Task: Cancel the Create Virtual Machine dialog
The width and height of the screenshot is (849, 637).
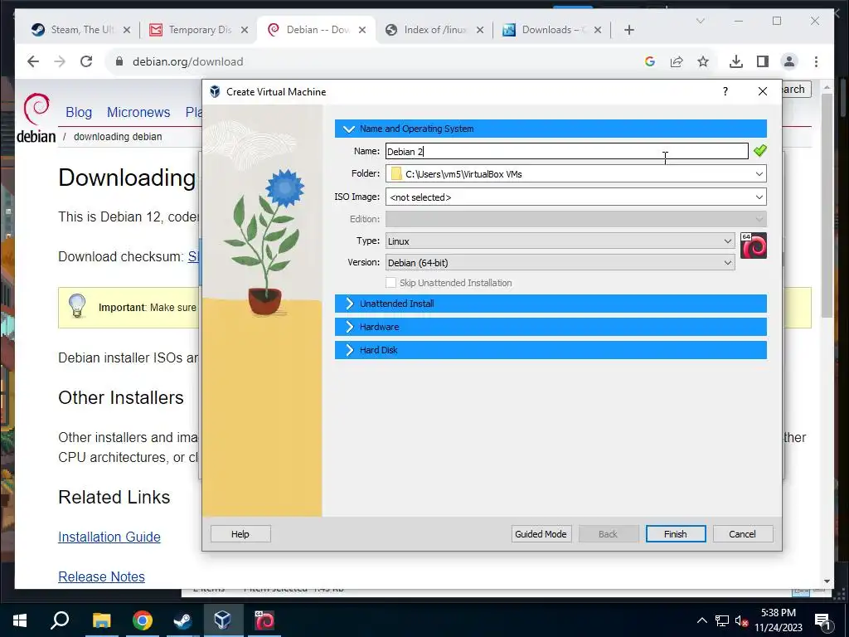Action: pyautogui.click(x=742, y=534)
